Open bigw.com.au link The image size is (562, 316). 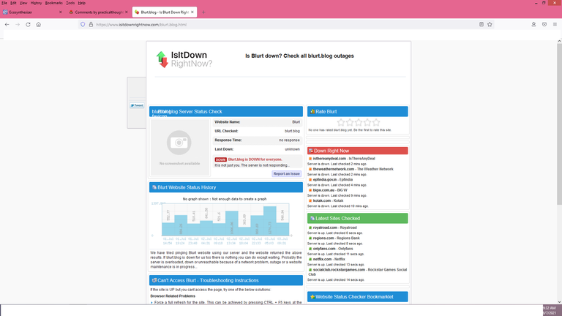point(323,190)
